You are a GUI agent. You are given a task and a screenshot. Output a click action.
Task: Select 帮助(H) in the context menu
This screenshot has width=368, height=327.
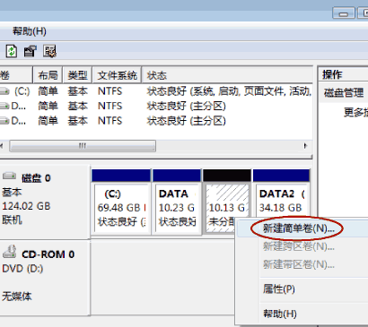[280, 314]
